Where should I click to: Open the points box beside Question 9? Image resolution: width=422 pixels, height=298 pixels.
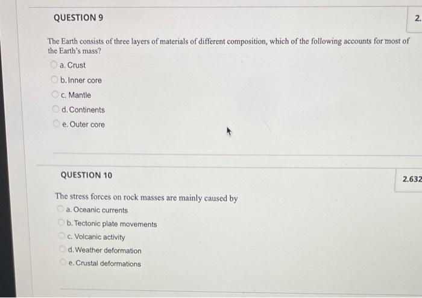pos(414,19)
